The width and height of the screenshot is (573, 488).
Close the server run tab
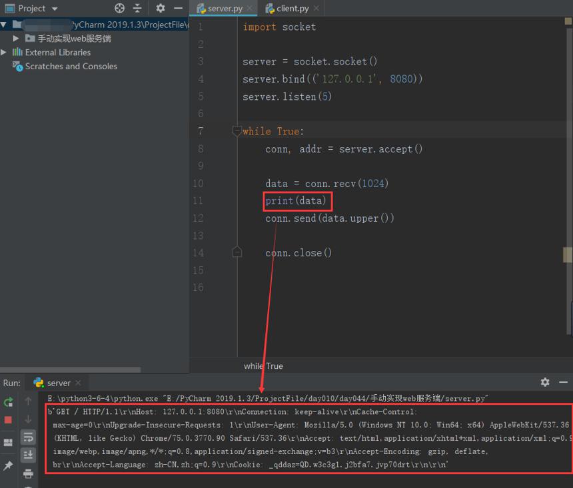click(x=78, y=383)
